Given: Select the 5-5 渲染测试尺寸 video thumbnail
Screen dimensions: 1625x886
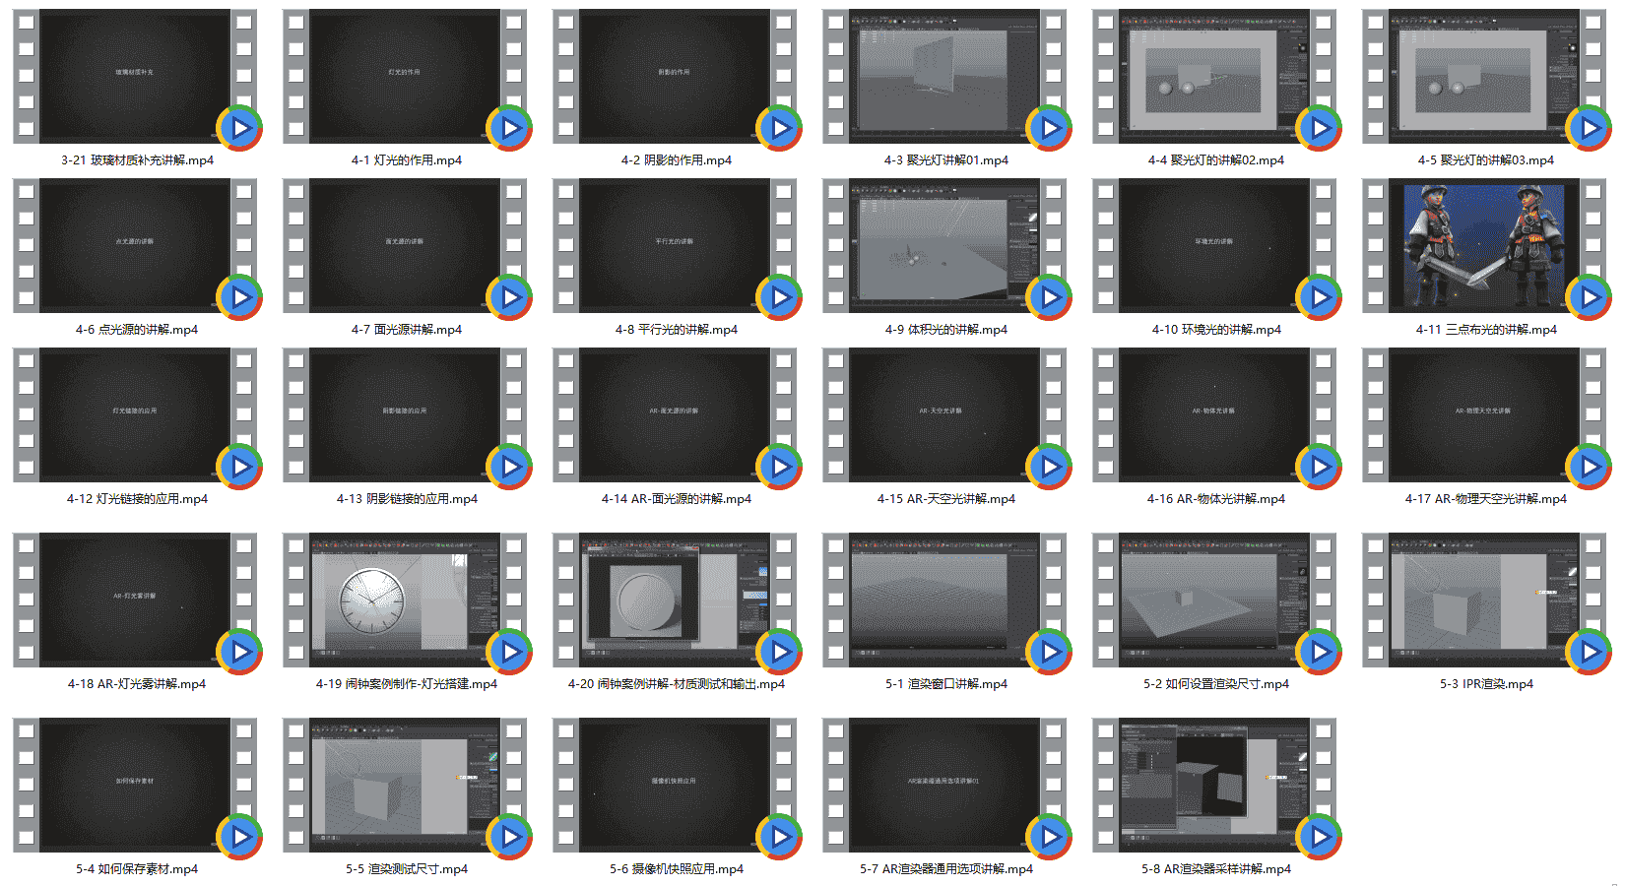Looking at the screenshot, I should [405, 785].
